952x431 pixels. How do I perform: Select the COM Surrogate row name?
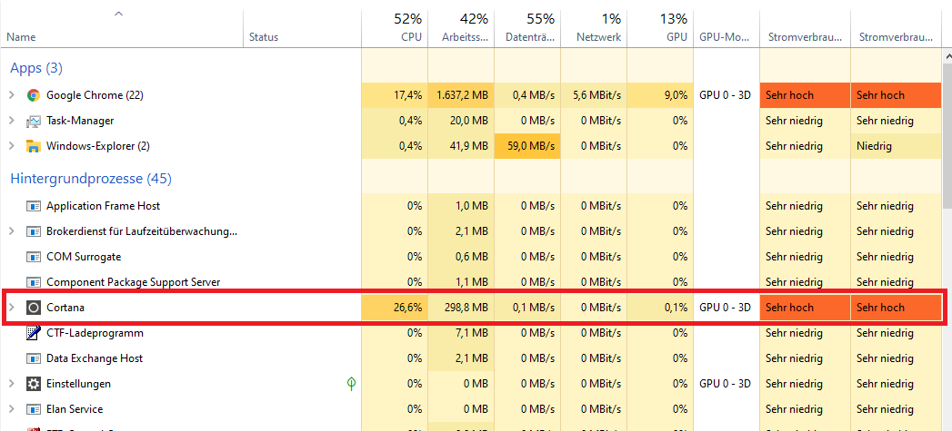[x=84, y=257]
